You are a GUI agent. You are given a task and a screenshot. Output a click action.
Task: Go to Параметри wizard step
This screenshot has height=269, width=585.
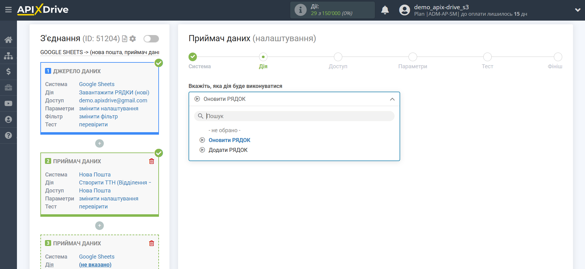pyautogui.click(x=412, y=57)
